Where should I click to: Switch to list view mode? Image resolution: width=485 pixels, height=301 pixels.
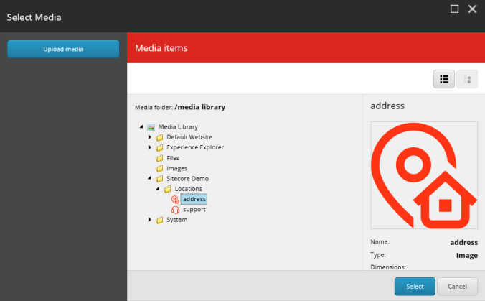click(x=444, y=79)
